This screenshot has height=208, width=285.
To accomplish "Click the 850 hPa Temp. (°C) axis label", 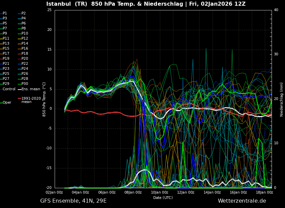I will (x=44, y=99).
